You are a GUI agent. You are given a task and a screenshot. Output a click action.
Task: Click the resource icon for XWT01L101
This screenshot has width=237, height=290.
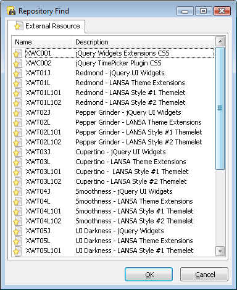(17, 93)
